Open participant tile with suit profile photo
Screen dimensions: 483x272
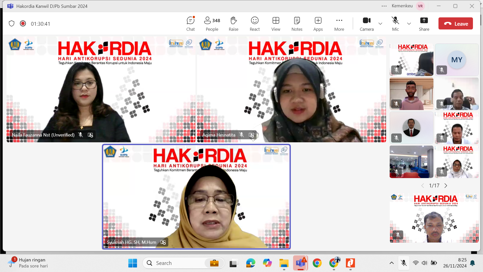pos(411,128)
